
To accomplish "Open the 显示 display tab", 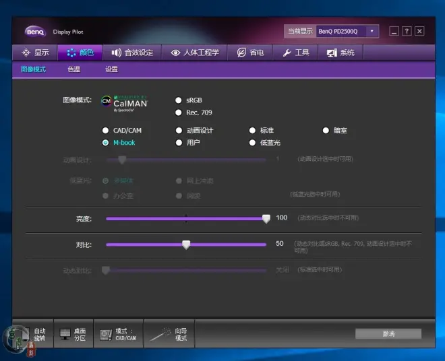I will click(x=35, y=53).
